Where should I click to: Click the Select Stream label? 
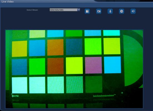coord(32,10)
